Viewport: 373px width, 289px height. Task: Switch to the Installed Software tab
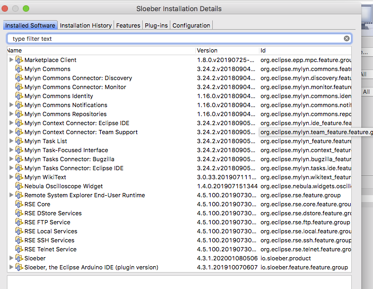(x=30, y=25)
